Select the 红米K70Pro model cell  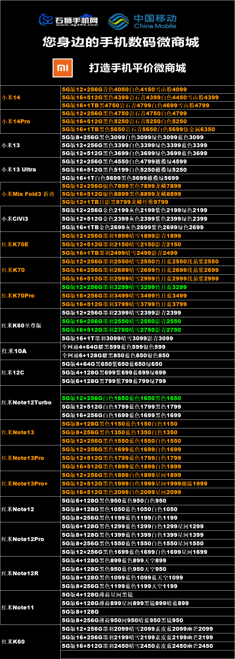(30, 296)
